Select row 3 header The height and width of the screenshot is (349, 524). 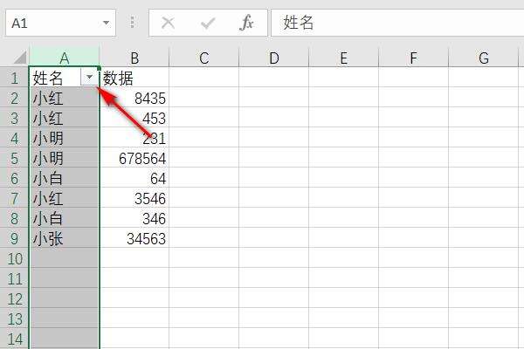(x=14, y=118)
